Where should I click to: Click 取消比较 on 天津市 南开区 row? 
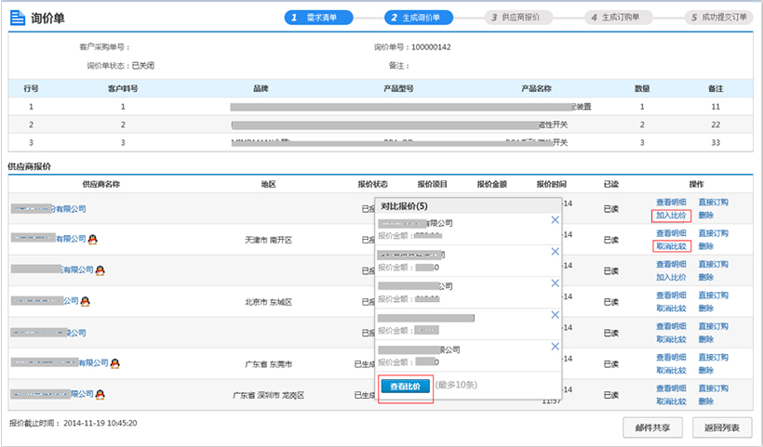pos(671,246)
